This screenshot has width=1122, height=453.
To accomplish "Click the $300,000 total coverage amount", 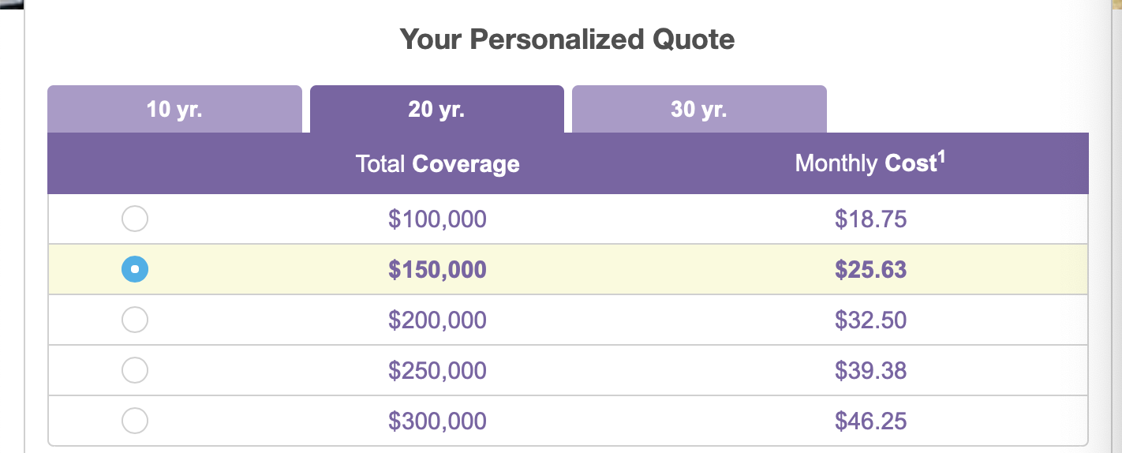I will click(437, 421).
